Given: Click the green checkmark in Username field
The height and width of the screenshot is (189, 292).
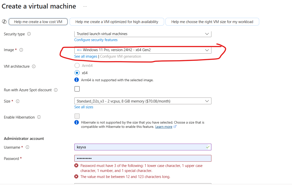Looking at the screenshot, I should point(208,147).
